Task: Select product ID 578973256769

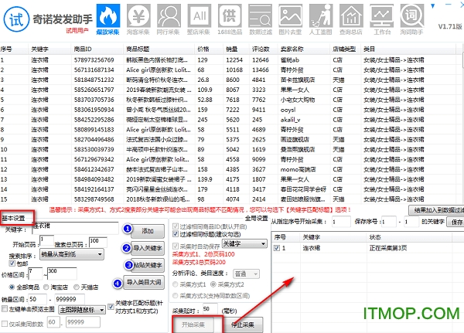Action: [x=94, y=60]
